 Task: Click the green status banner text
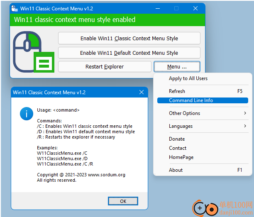(75, 20)
